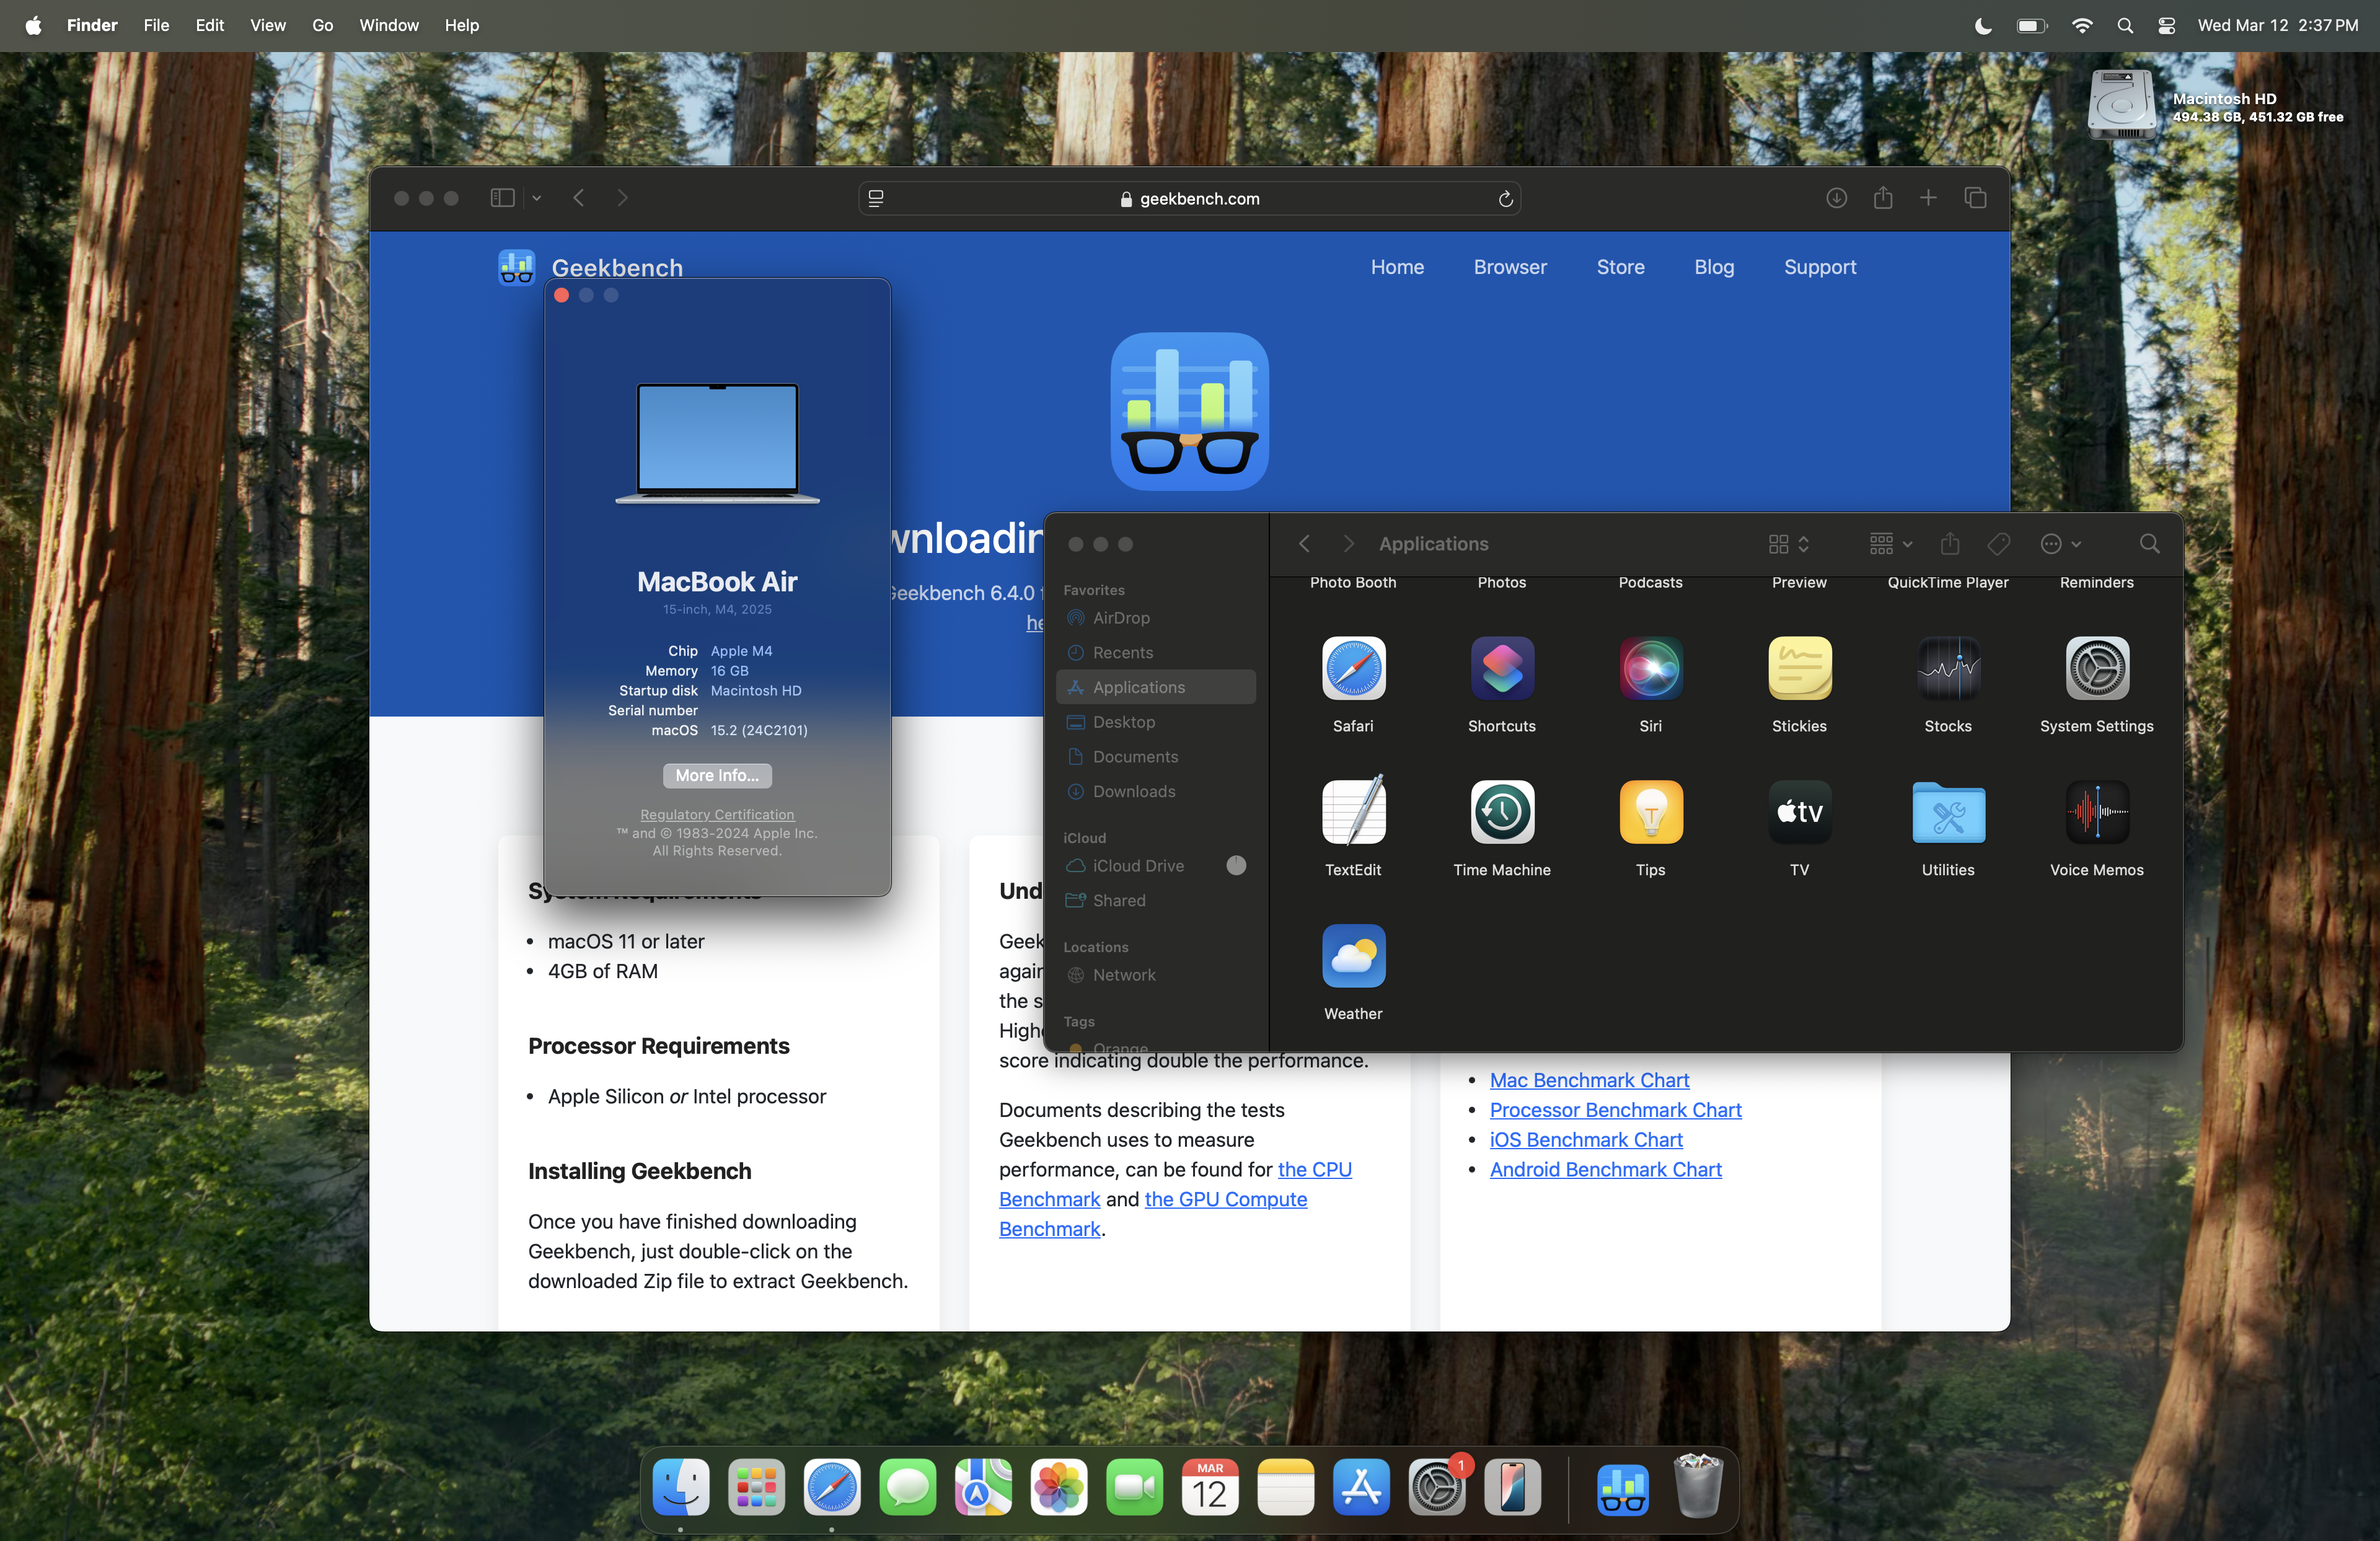The width and height of the screenshot is (2380, 1541).
Task: Open Finder icon view switcher dropdown
Action: tap(1788, 544)
